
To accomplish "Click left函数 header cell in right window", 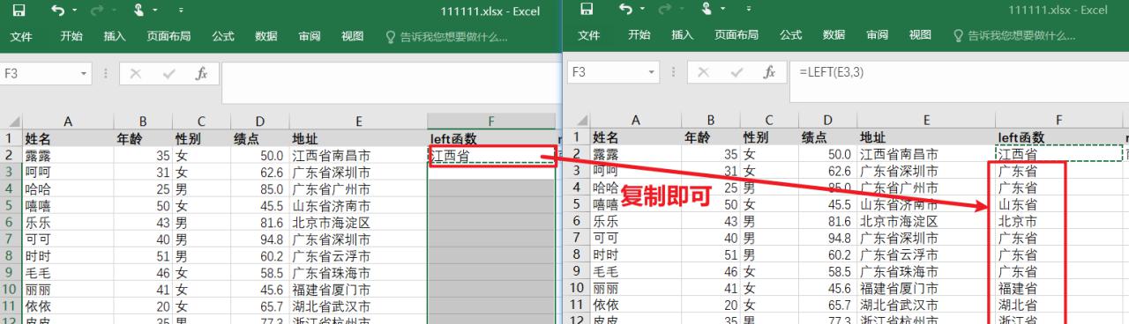I will point(1059,138).
